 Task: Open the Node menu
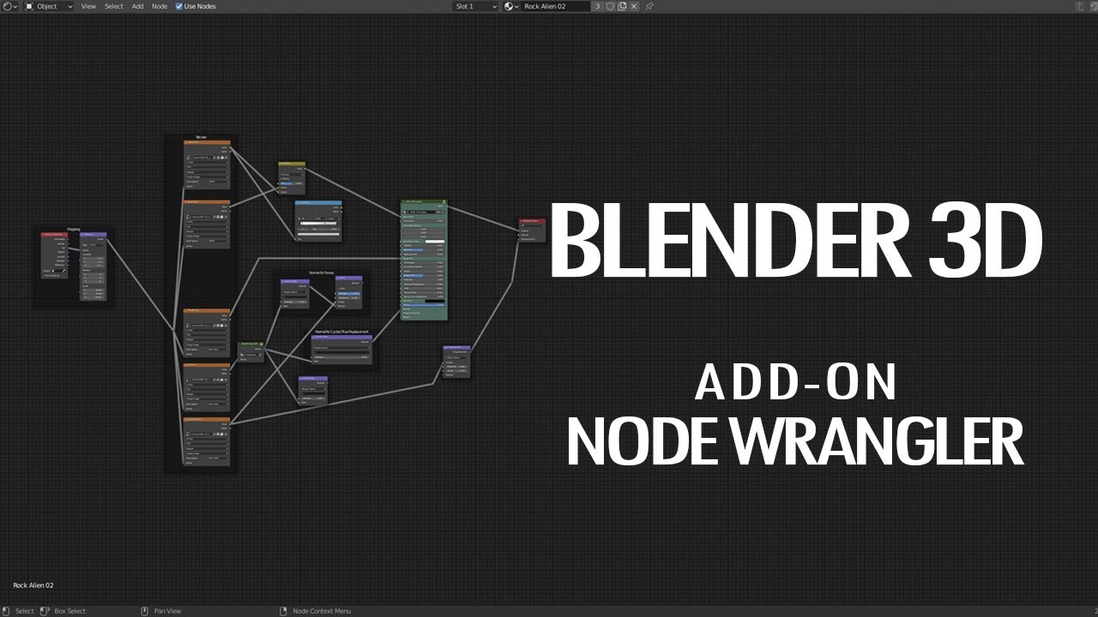click(160, 6)
